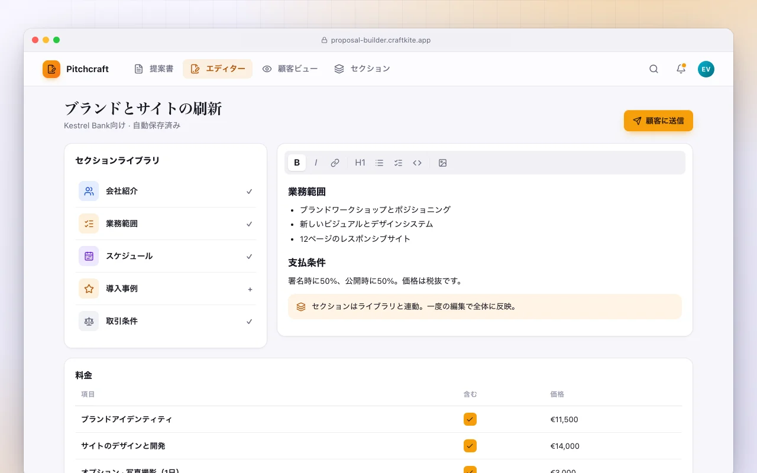Click the 12ページのレスポンシブサイト bullet
This screenshot has height=473, width=757.
[x=355, y=239]
